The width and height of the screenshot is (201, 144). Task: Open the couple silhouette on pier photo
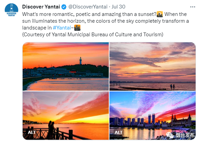pos(66,116)
